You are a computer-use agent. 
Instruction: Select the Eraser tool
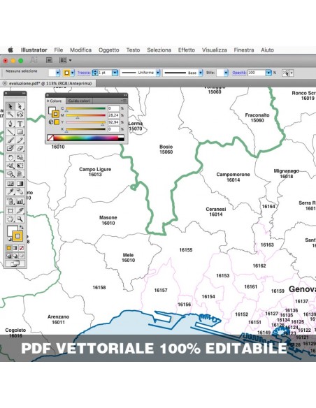(20, 148)
